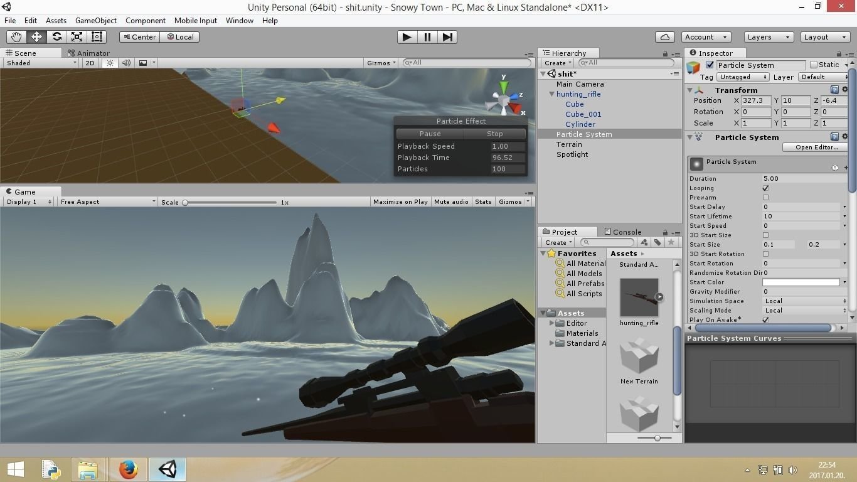Collapse hunting_rifle in Hierarchy
This screenshot has height=482, width=857.
[551, 94]
